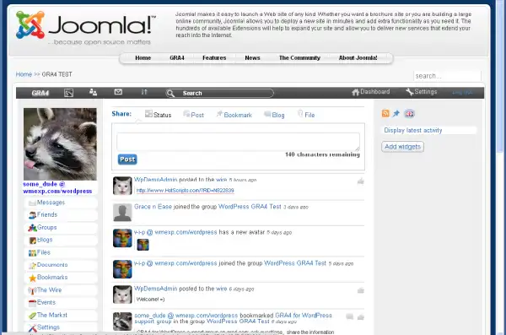Screen dimensions: 506x335
Task: Click the Log out link
Action: 462,92
